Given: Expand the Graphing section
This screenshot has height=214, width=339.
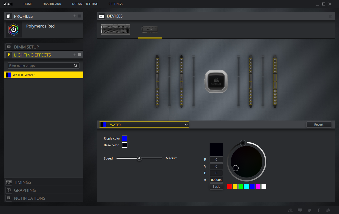Looking at the screenshot, I should (x=25, y=190).
